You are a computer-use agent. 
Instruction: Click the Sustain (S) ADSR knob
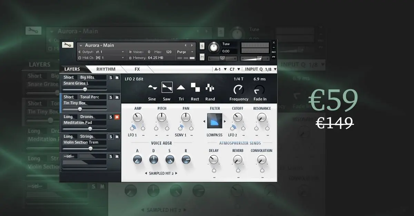(x=170, y=160)
